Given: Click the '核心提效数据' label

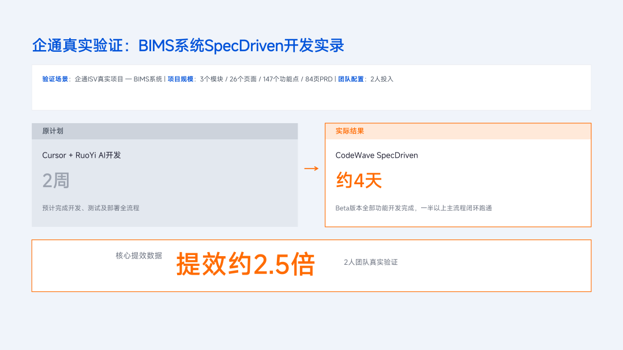Looking at the screenshot, I should click(x=138, y=255).
